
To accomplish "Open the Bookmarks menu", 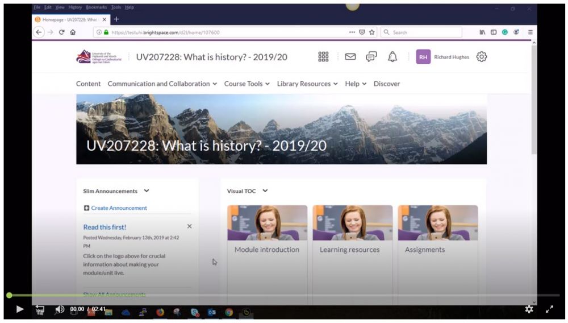I will (97, 7).
